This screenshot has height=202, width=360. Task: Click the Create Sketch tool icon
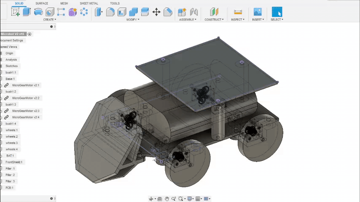(16, 12)
